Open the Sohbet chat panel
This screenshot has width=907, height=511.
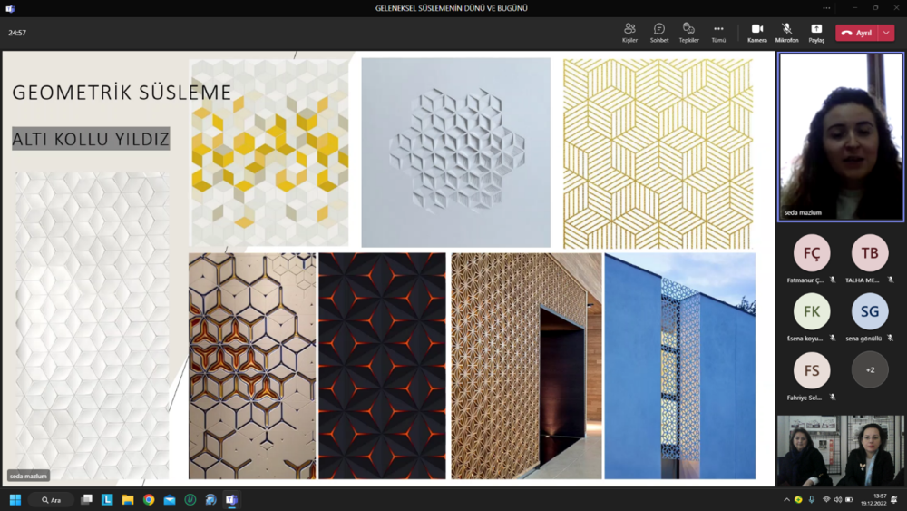click(659, 33)
